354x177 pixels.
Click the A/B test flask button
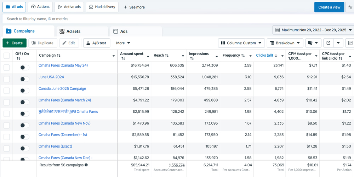97,43
